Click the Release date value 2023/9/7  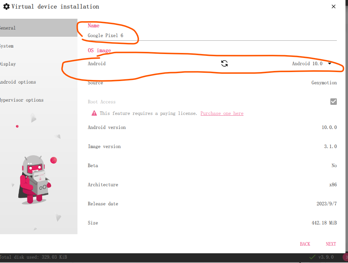tap(326, 204)
